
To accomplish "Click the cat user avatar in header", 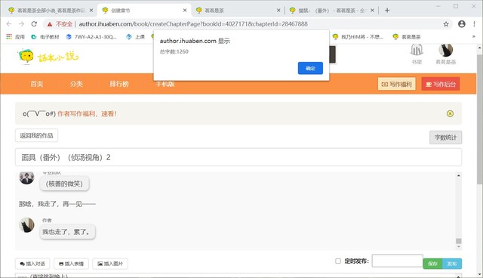I will (x=445, y=51).
